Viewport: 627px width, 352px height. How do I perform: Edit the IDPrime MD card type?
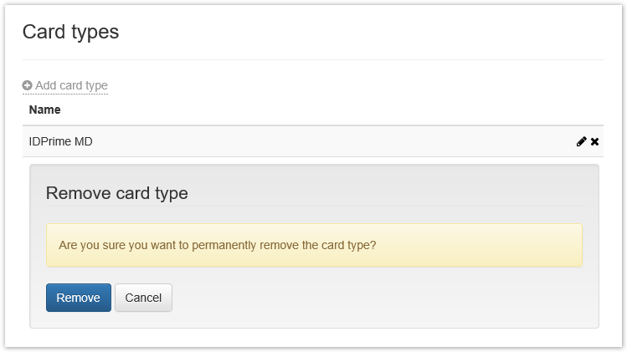[581, 142]
